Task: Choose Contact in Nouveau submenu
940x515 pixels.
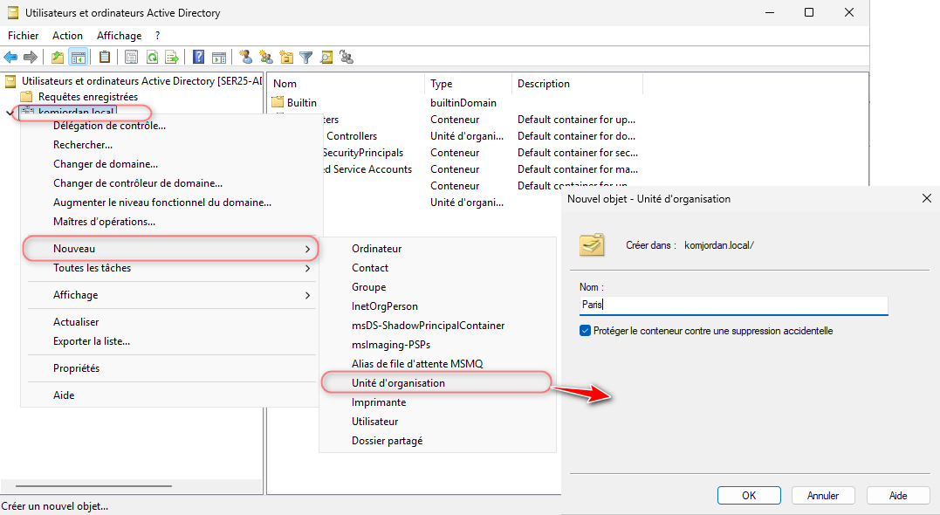Action: click(x=370, y=268)
